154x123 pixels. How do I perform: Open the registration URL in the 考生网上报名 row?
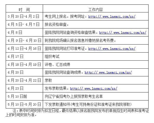coord(112,16)
